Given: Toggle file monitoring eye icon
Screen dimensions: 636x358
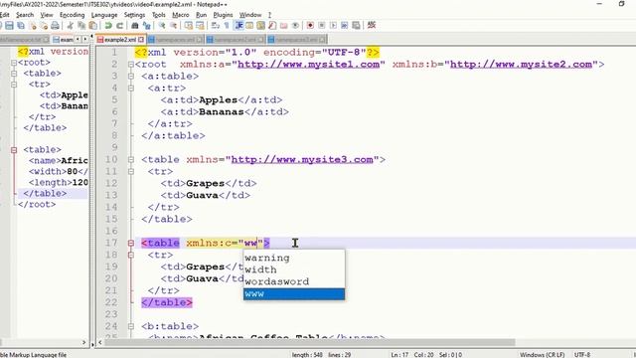Looking at the screenshot, I should [295, 26].
